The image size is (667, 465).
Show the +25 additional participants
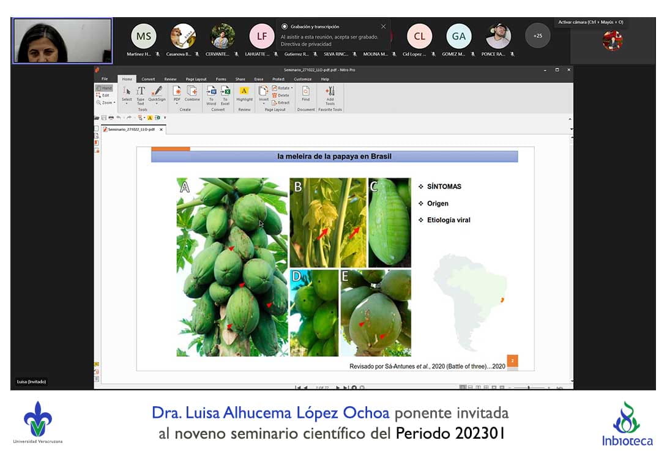pos(537,35)
